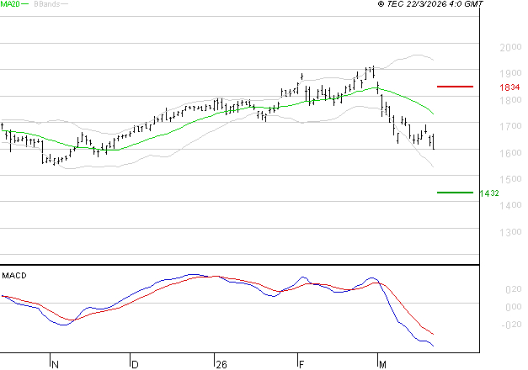528x370 pixels.
Task: Click the 1400 price axis label
Action: pyautogui.click(x=510, y=205)
